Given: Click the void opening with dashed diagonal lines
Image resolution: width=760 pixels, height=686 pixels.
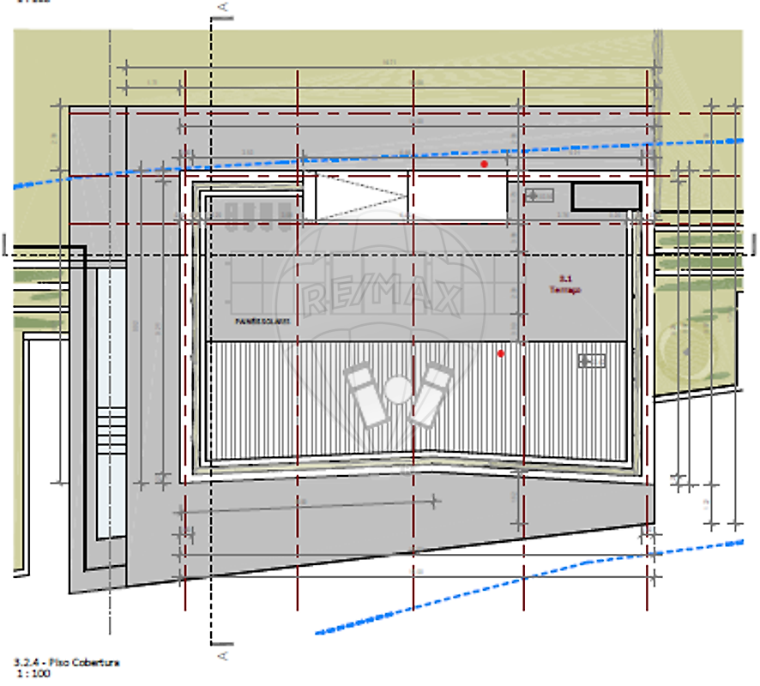Looking at the screenshot, I should click(362, 196).
